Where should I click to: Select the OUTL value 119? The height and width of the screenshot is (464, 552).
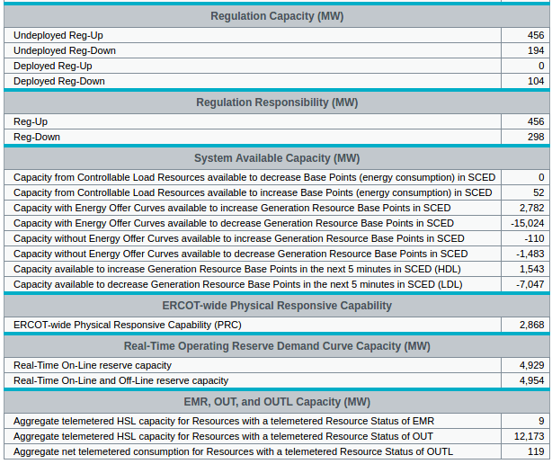point(536,452)
